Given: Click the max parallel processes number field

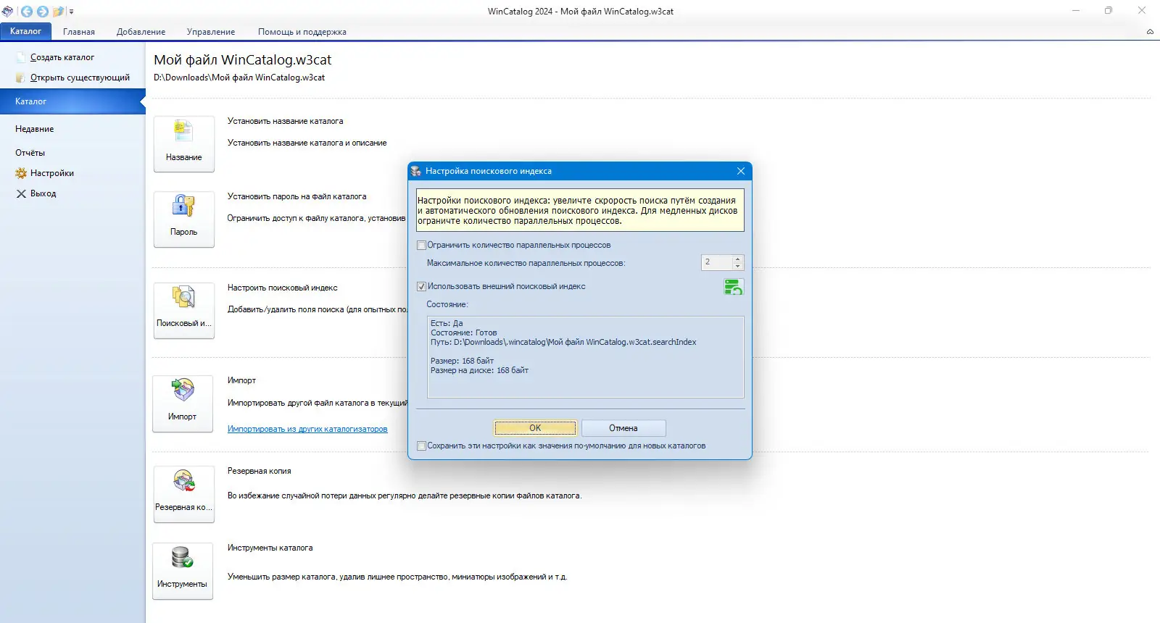Looking at the screenshot, I should [716, 262].
